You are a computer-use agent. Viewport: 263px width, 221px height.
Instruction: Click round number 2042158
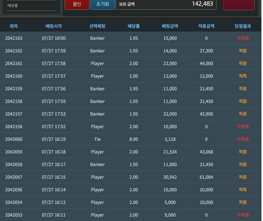click(x=14, y=101)
